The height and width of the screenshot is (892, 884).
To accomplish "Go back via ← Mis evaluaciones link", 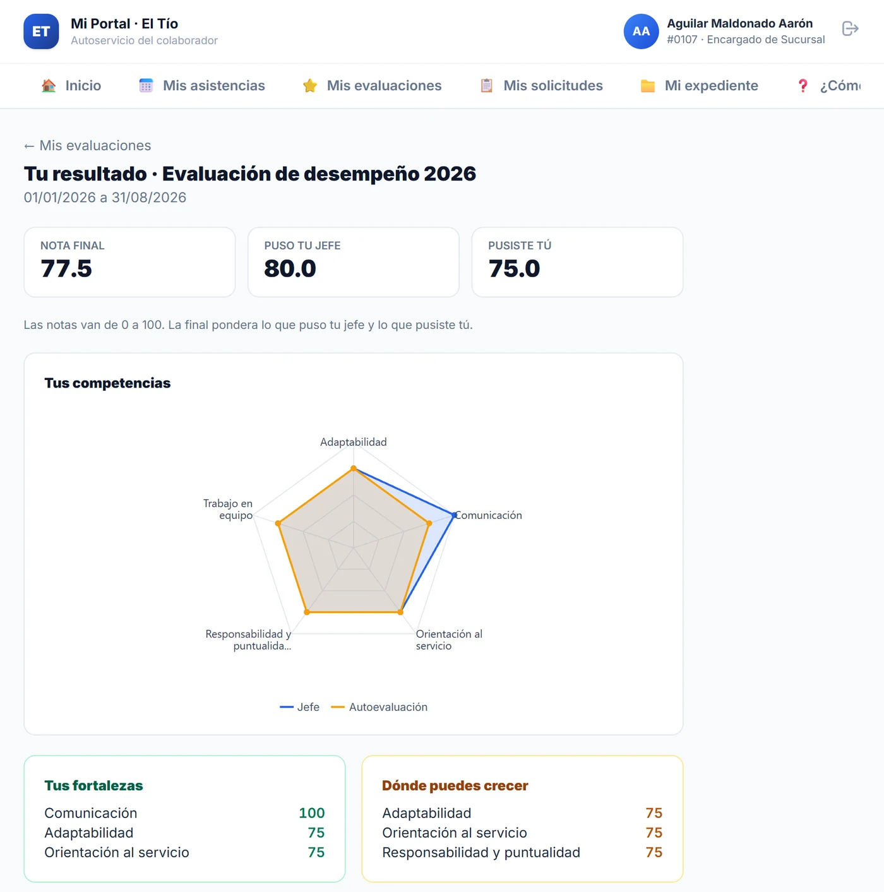I will tap(88, 146).
